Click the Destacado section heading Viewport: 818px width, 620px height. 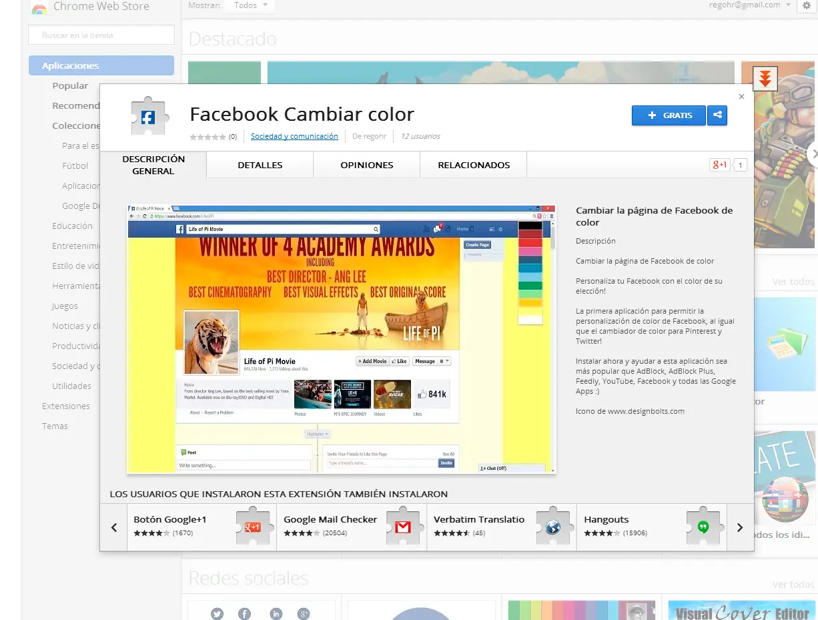pyautogui.click(x=232, y=39)
